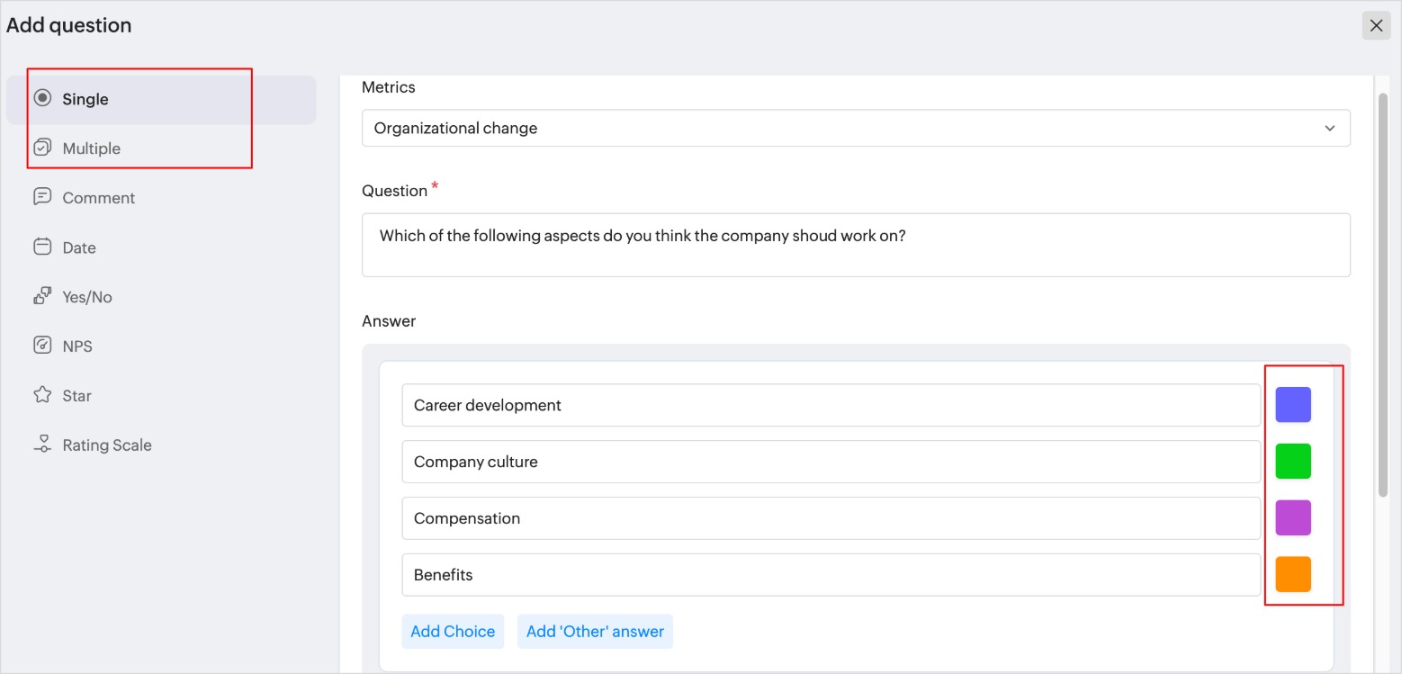This screenshot has height=674, width=1402.
Task: Select the NPS gauge icon
Action: tap(42, 346)
